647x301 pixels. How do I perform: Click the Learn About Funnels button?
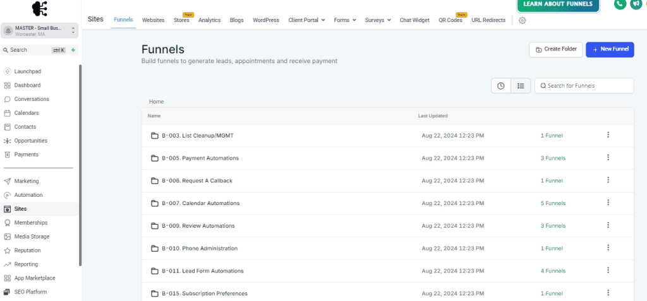click(x=558, y=4)
